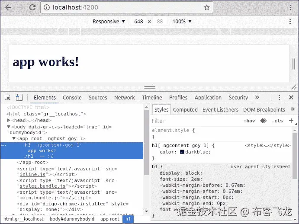Close the DevTools panel
This screenshot has height=224, width=299.
click(291, 97)
